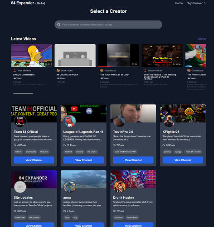Screen dimensions: 214x227
Task: View Channel for Drunk Husker
Action: coord(133,225)
